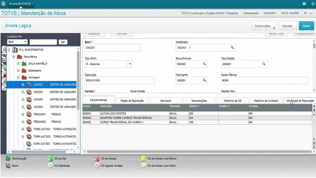
Task: Open the Histórico de Contador tab
Action: [266, 101]
